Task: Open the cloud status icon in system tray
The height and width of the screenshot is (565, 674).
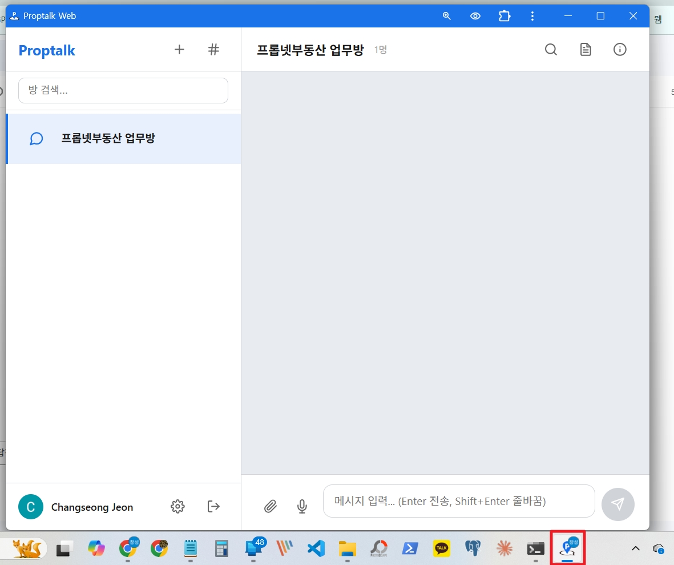Action: 659,548
